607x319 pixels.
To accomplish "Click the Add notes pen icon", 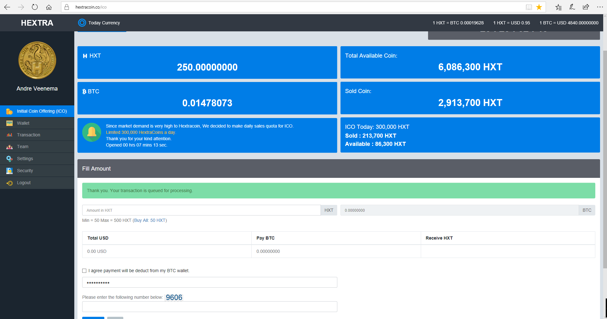I will (x=572, y=7).
